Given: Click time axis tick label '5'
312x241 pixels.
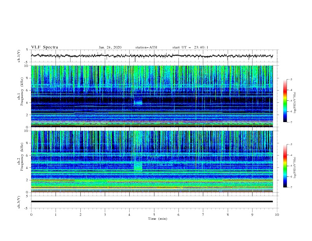Looking at the screenshot, I should coord(154,215).
